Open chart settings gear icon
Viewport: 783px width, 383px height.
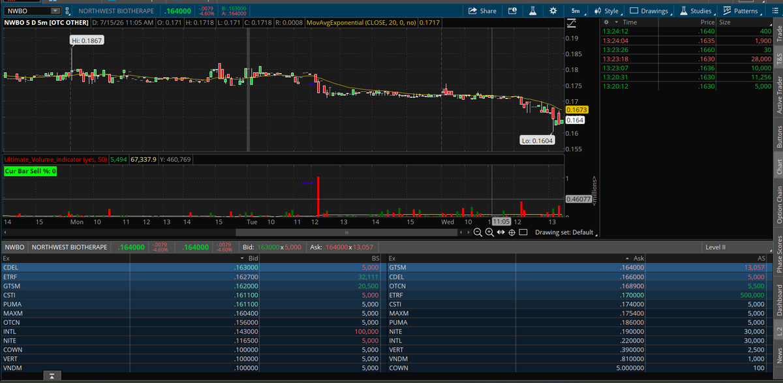pos(553,11)
